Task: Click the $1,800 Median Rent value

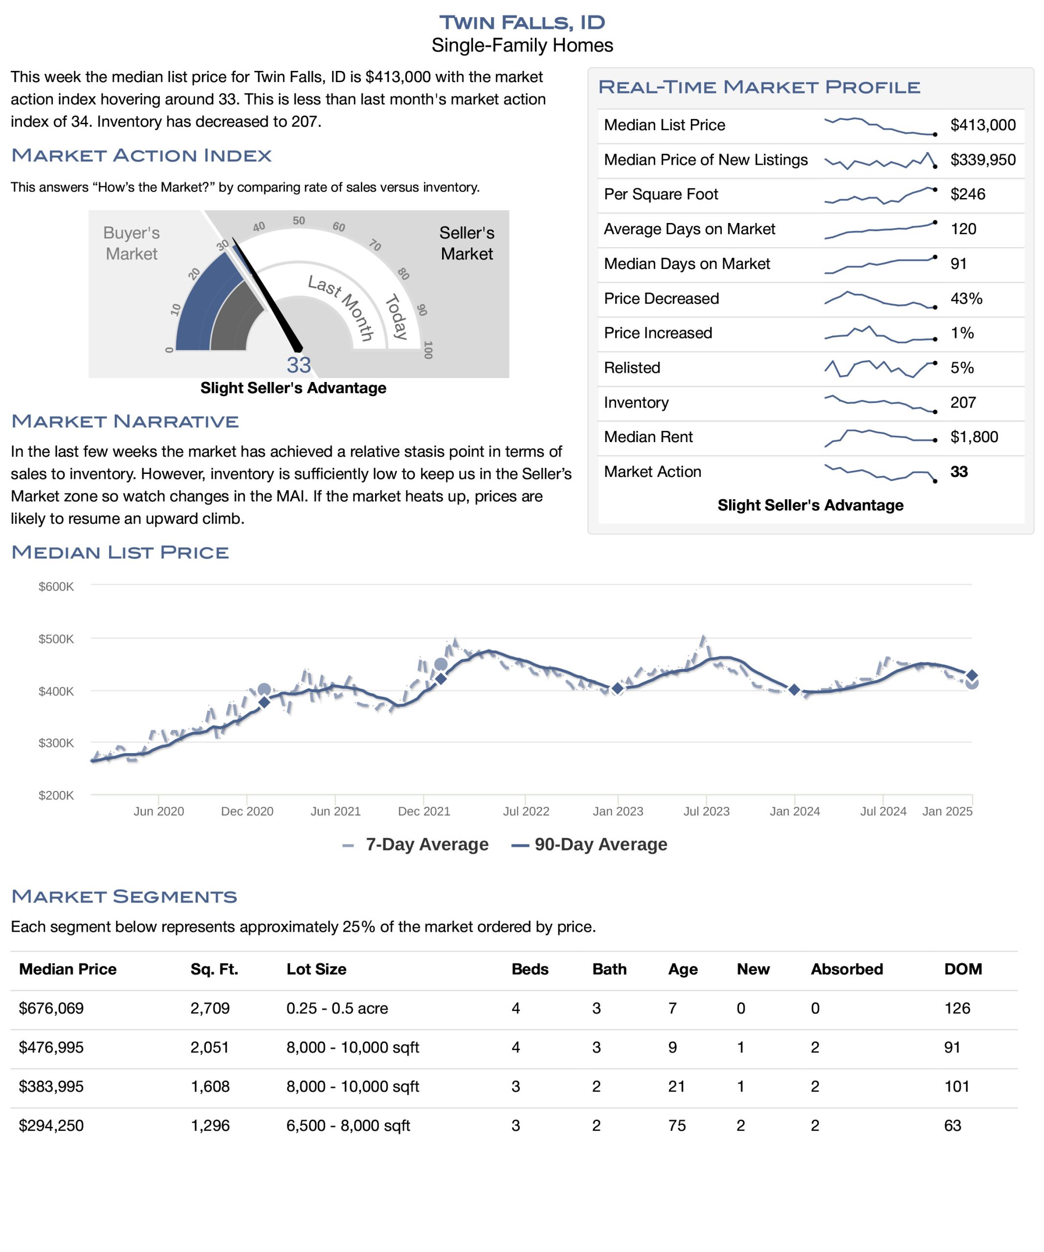Action: coord(974,437)
